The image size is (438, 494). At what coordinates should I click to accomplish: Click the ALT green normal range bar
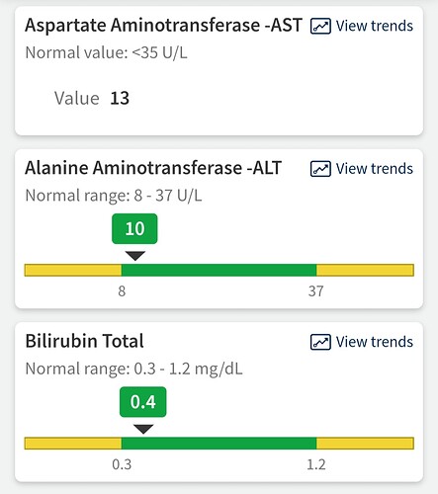tap(219, 270)
